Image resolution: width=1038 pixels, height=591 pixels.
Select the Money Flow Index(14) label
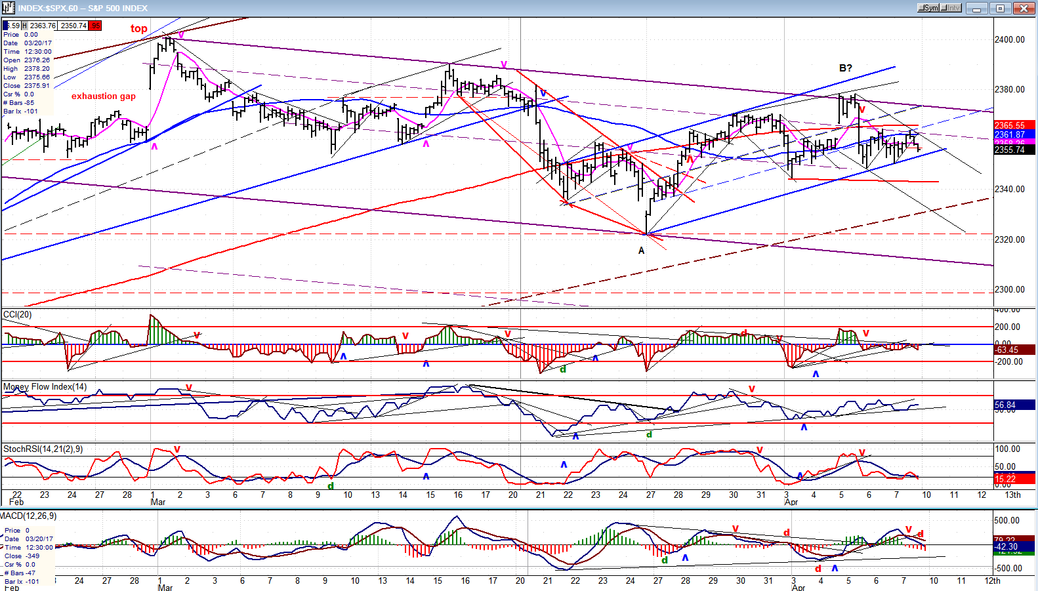[45, 387]
